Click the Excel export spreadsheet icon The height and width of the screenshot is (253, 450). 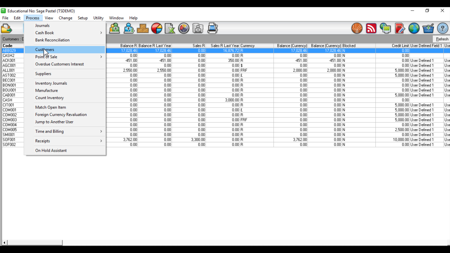click(170, 28)
